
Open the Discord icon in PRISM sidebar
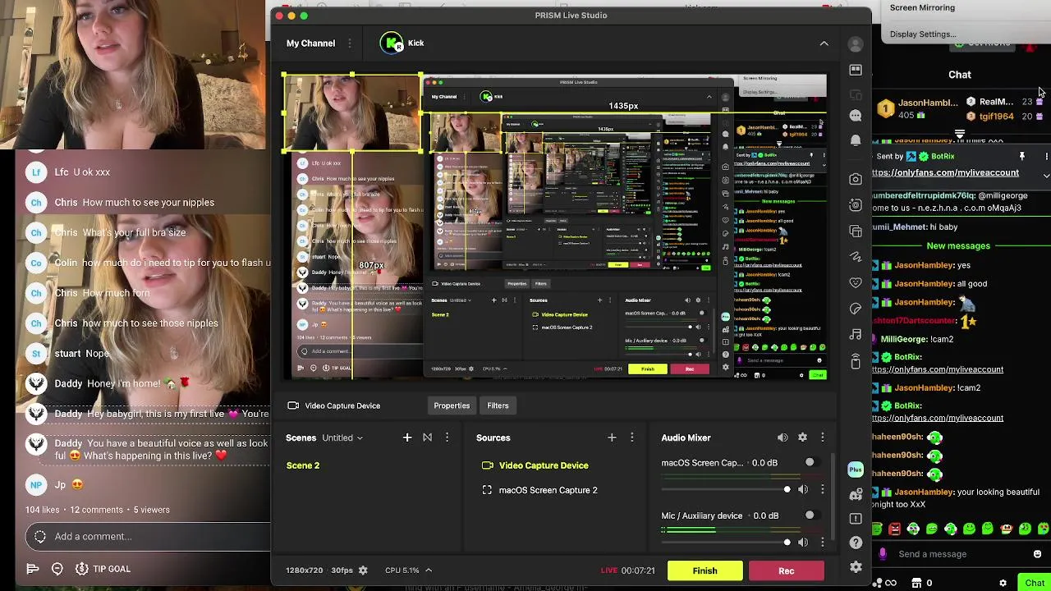tap(856, 494)
